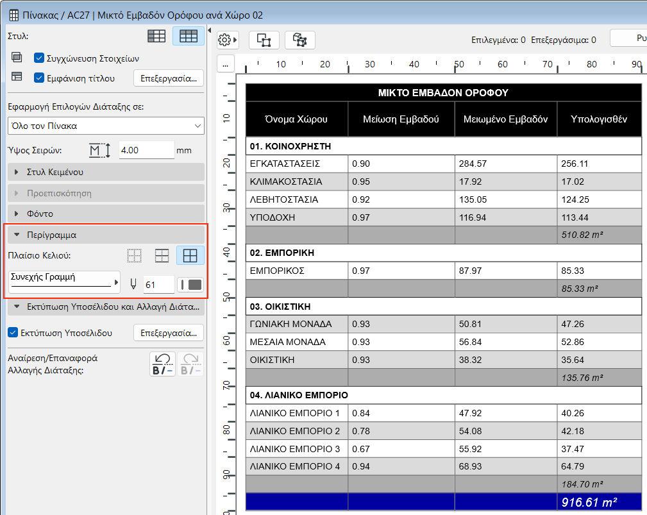The height and width of the screenshot is (515, 647).
Task: Select the highlighted second table style icon
Action: pos(189,37)
